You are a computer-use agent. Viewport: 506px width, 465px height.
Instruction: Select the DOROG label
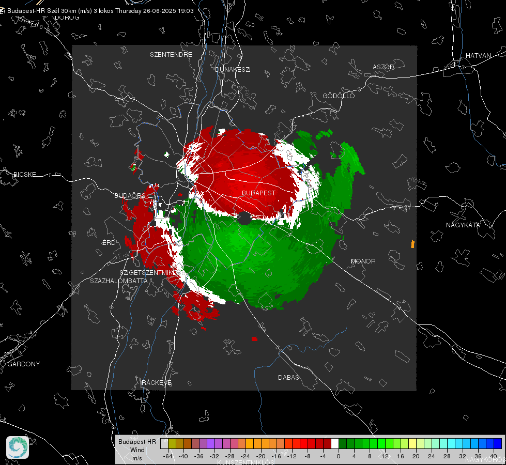[x=67, y=18]
